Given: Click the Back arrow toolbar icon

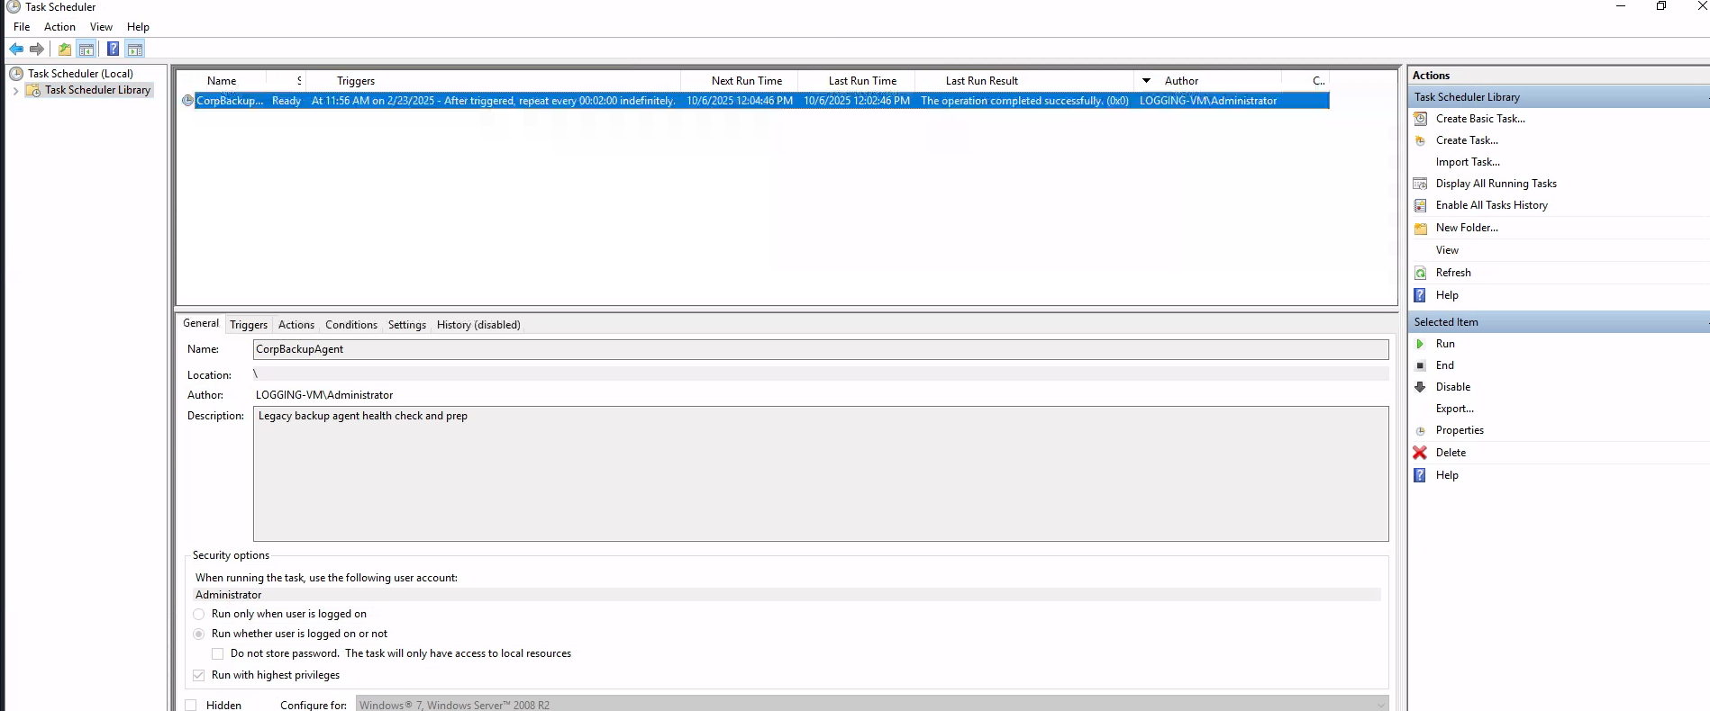Looking at the screenshot, I should pyautogui.click(x=16, y=49).
